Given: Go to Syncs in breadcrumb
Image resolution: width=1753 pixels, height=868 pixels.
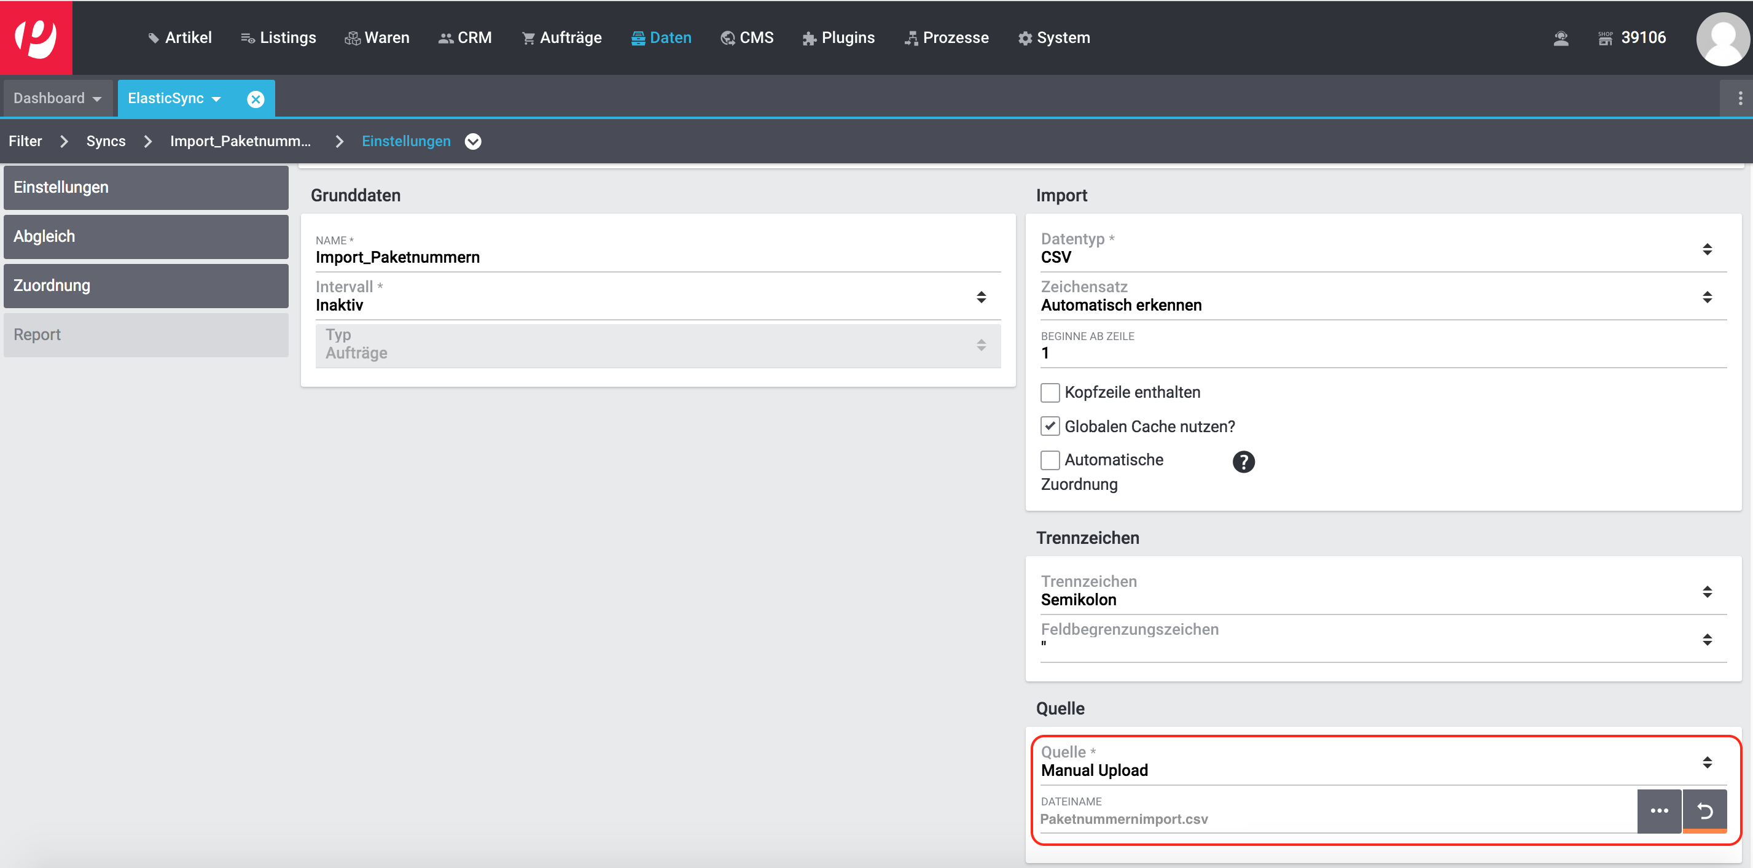Looking at the screenshot, I should tap(106, 141).
